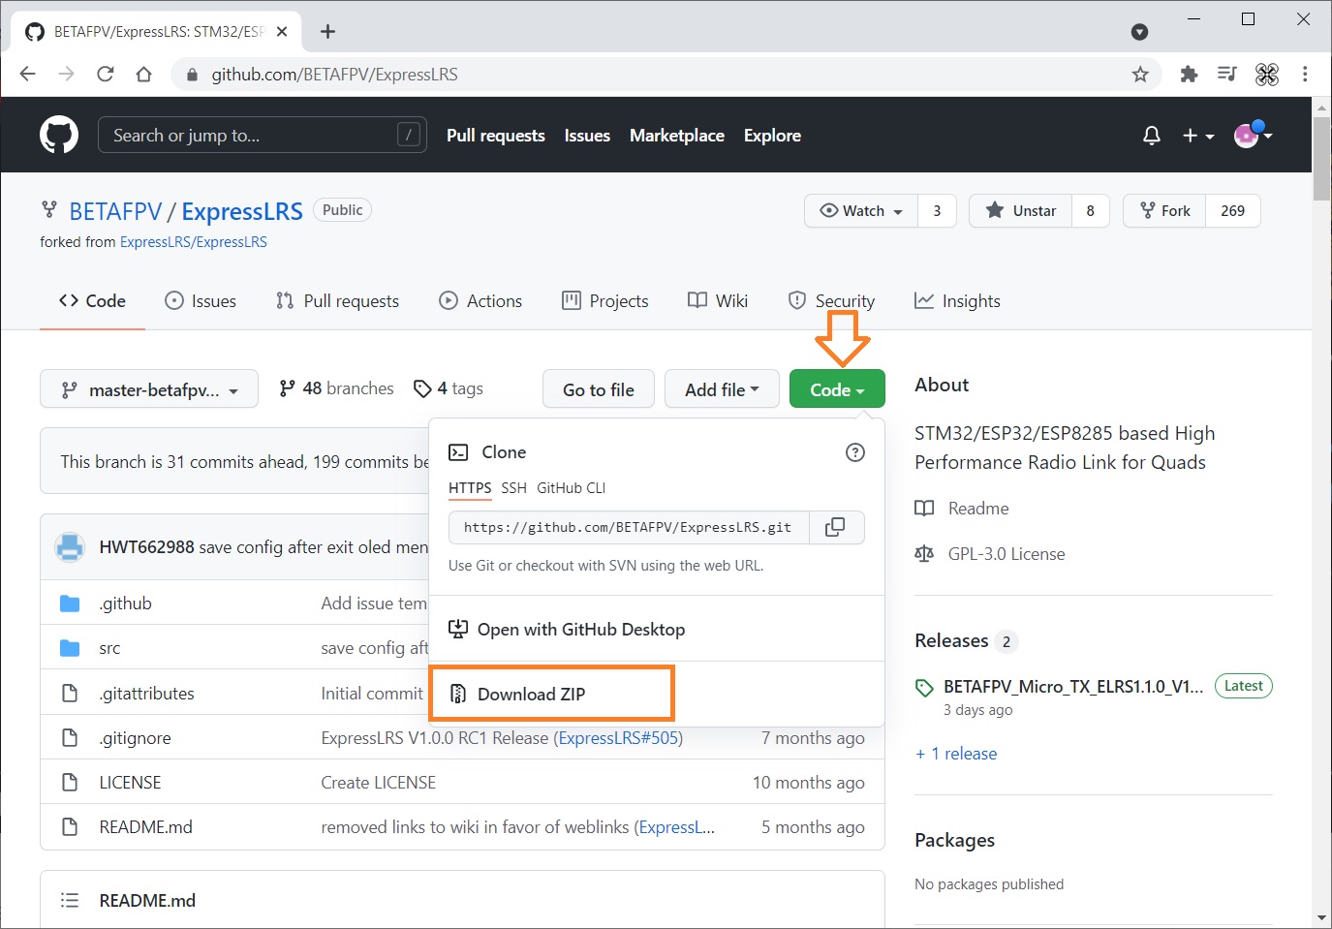Open the notifications bell icon
The height and width of the screenshot is (929, 1332).
coord(1152,136)
